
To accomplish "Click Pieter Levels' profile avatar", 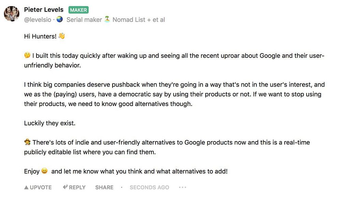I will [11, 14].
